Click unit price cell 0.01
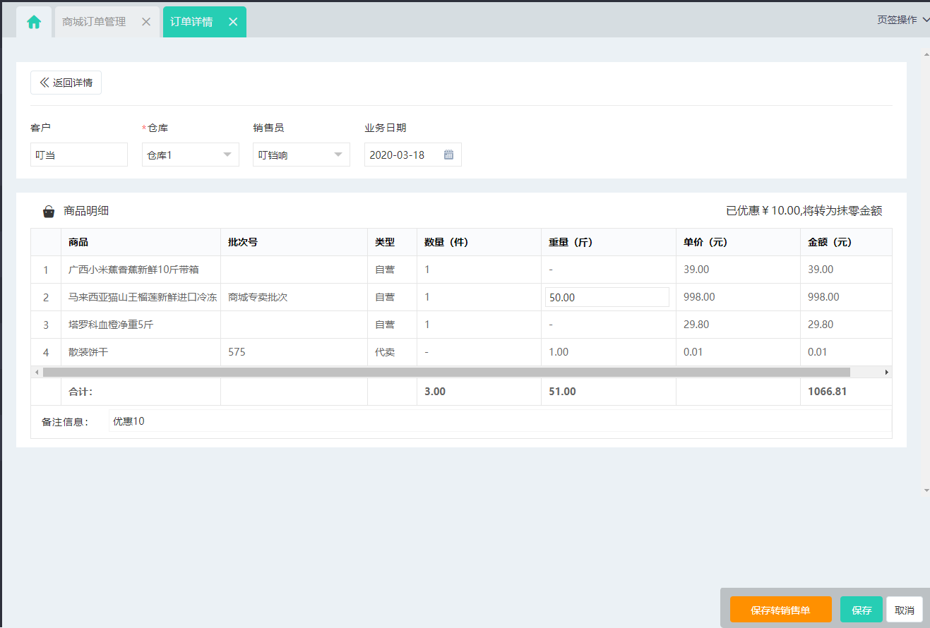The height and width of the screenshot is (628, 930). point(738,352)
